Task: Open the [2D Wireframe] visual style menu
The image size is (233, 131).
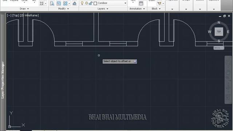Action: [x=29, y=15]
